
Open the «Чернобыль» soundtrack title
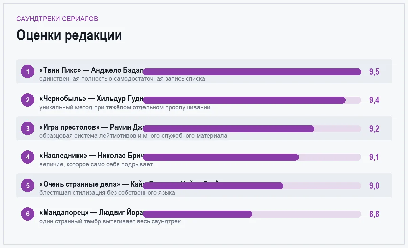point(91,99)
